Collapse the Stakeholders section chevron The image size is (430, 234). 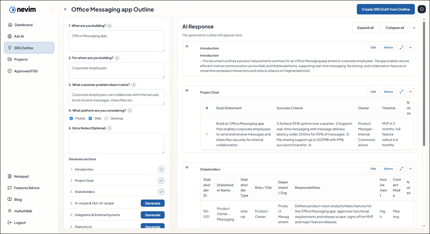(x=410, y=168)
